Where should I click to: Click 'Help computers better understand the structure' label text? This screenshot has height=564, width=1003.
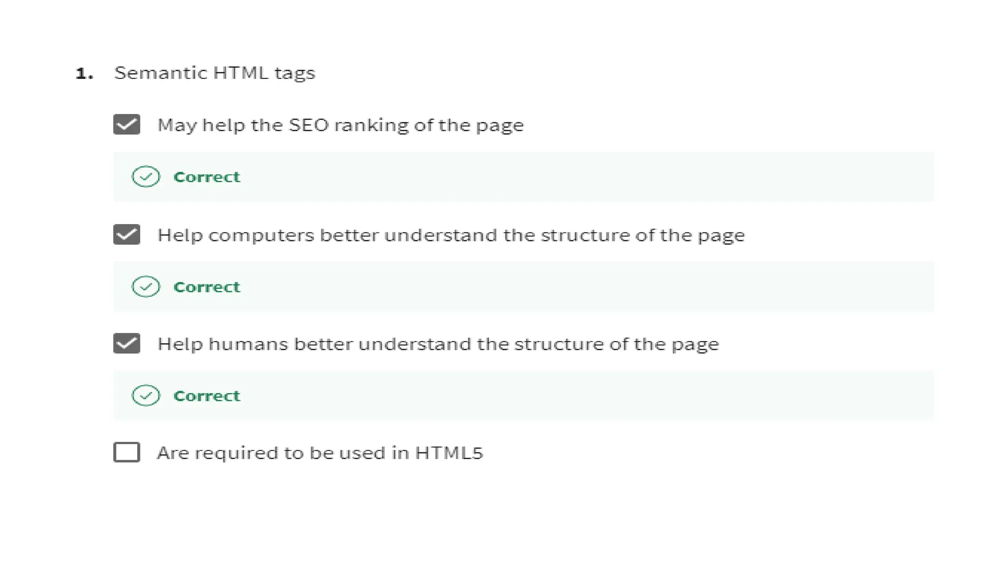click(451, 235)
